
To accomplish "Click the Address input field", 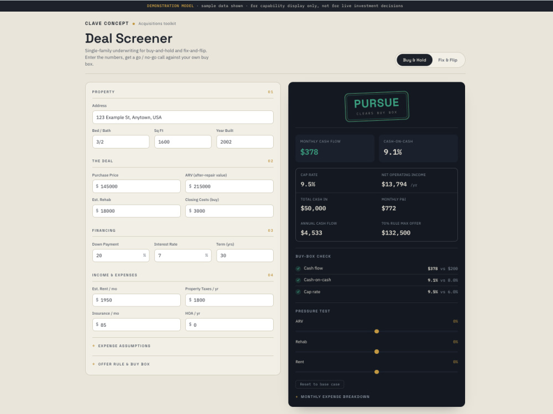I will (182, 117).
